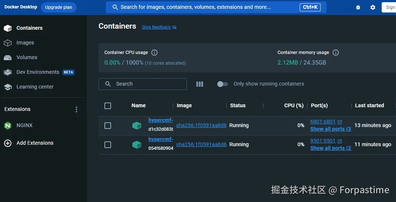Click the NGINX hexagon logo icon
The width and height of the screenshot is (396, 202).
click(x=8, y=125)
